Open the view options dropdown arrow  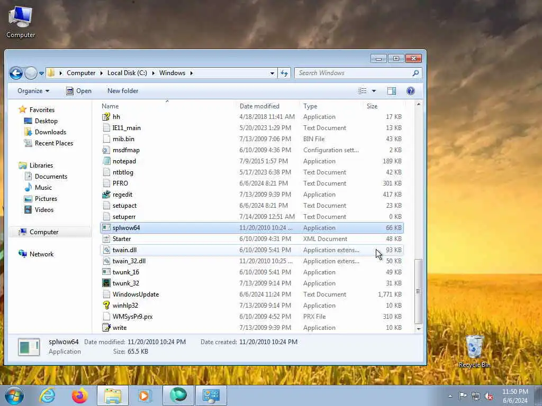coord(374,91)
